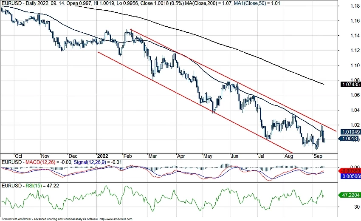Click the 1.0018 last close price tag
The height and width of the screenshot is (221, 361).
point(350,139)
